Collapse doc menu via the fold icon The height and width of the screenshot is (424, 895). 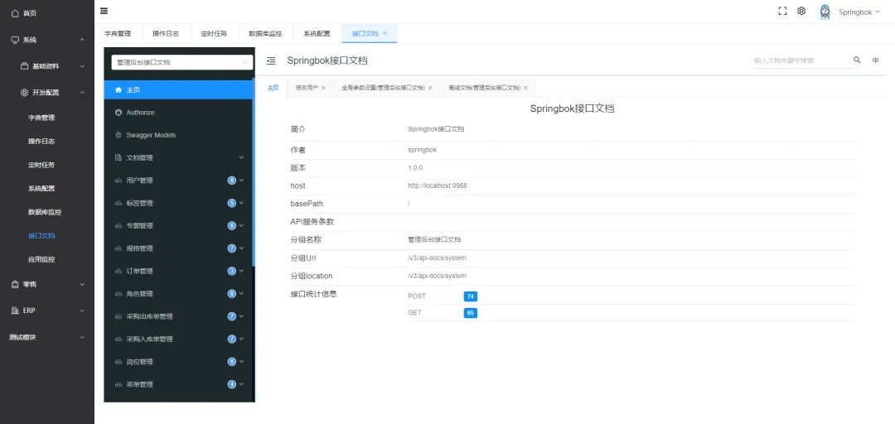[x=271, y=60]
